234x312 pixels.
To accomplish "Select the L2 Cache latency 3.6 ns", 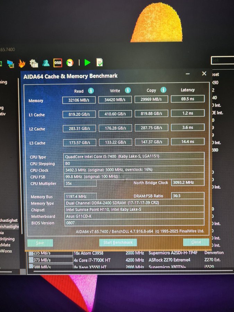I will [188, 127].
